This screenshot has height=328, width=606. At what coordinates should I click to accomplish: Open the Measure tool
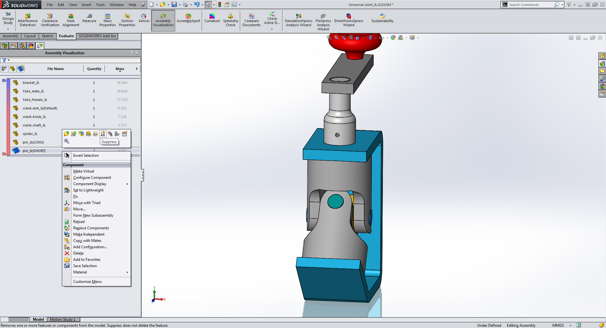click(89, 18)
